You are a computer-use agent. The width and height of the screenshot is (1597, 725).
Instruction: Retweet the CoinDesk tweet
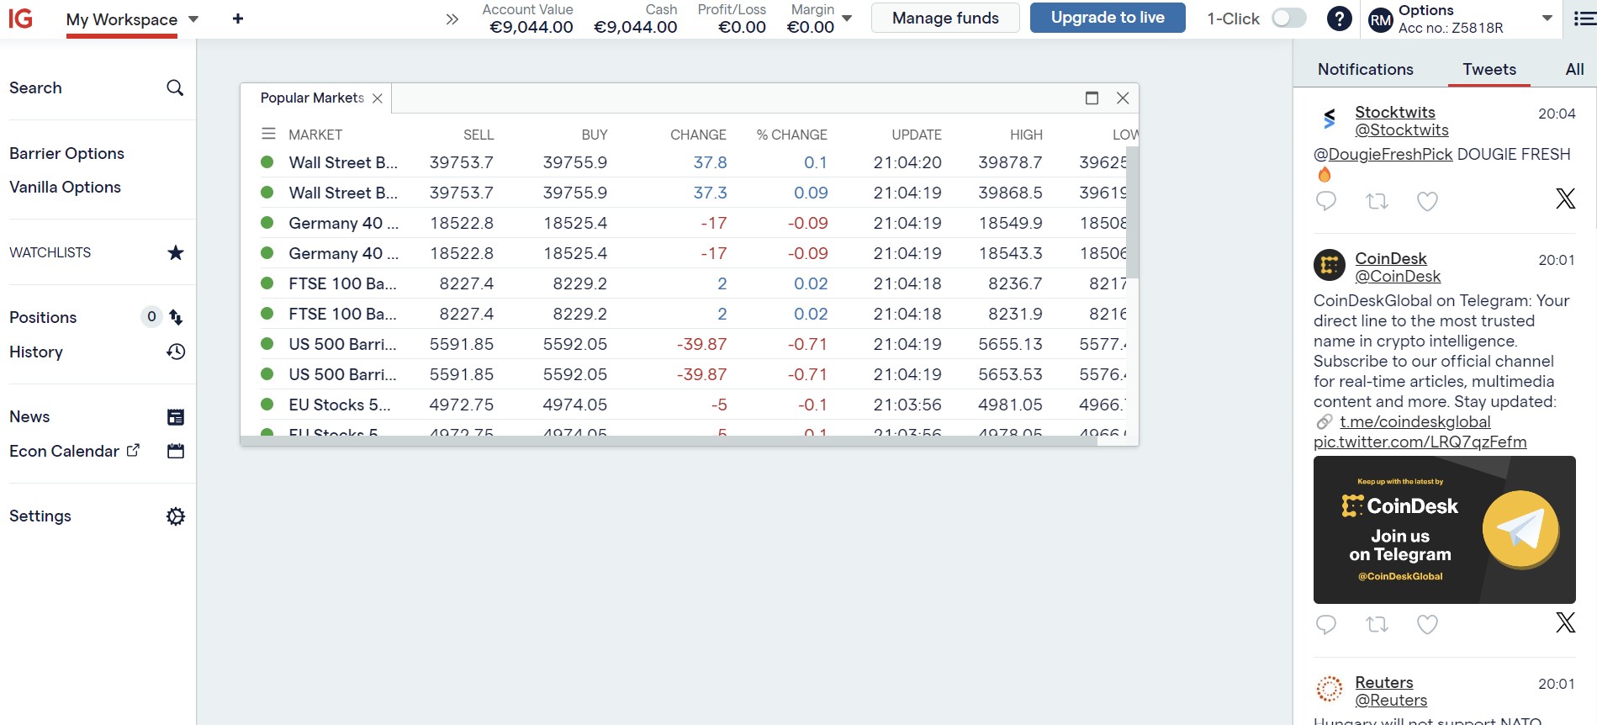tap(1377, 624)
